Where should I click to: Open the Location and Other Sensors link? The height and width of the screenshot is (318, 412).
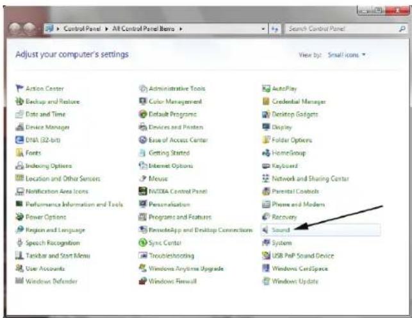pos(63,178)
